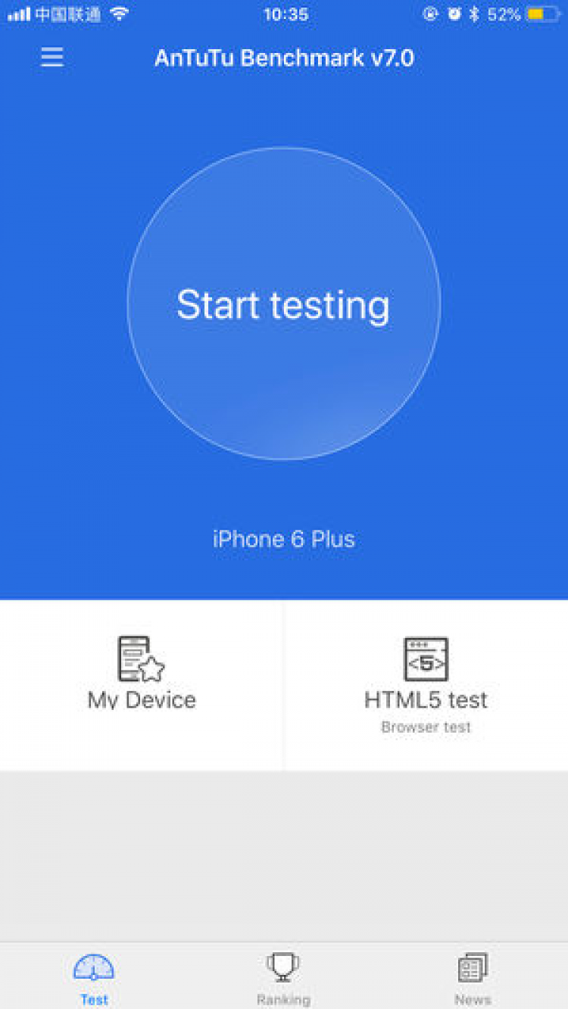Tap the iPhone 6 Plus device name
The height and width of the screenshot is (1009, 568).
coord(284,539)
